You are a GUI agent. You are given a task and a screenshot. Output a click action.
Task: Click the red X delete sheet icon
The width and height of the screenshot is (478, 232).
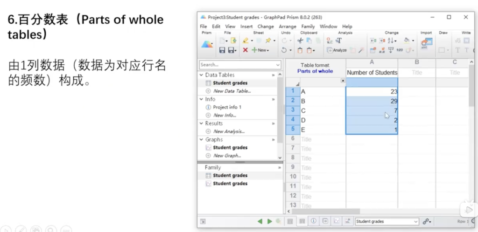(x=245, y=50)
